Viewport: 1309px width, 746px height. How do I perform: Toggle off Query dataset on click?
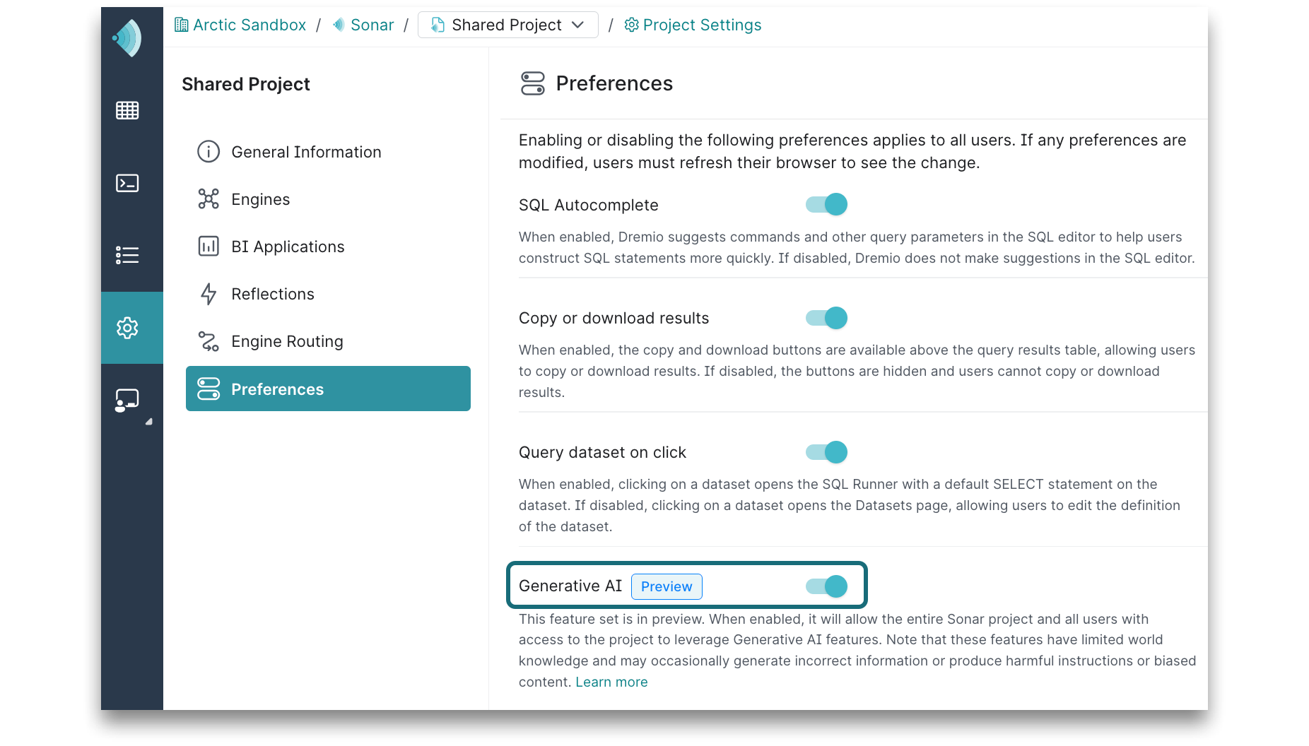pos(826,452)
